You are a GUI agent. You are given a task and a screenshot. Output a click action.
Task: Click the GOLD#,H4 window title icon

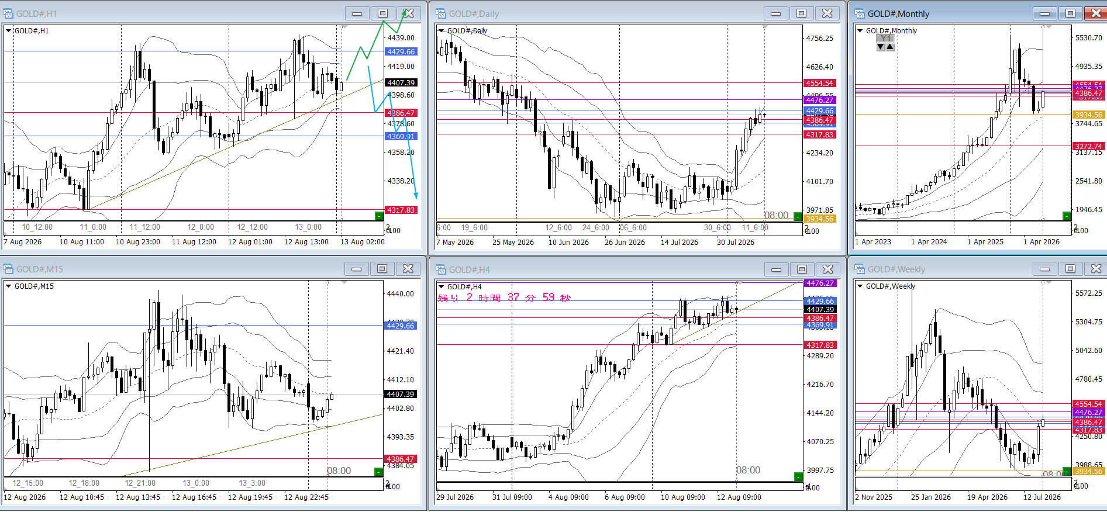click(x=441, y=269)
